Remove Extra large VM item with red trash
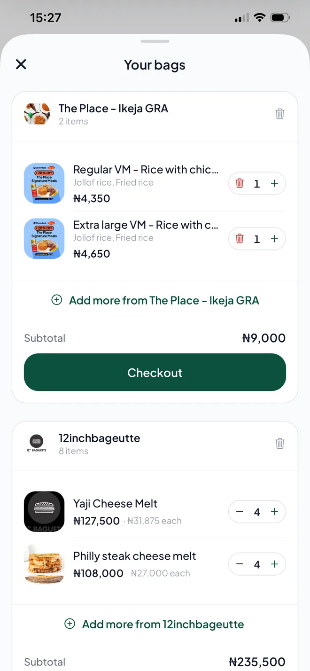The image size is (310, 671). (x=240, y=239)
